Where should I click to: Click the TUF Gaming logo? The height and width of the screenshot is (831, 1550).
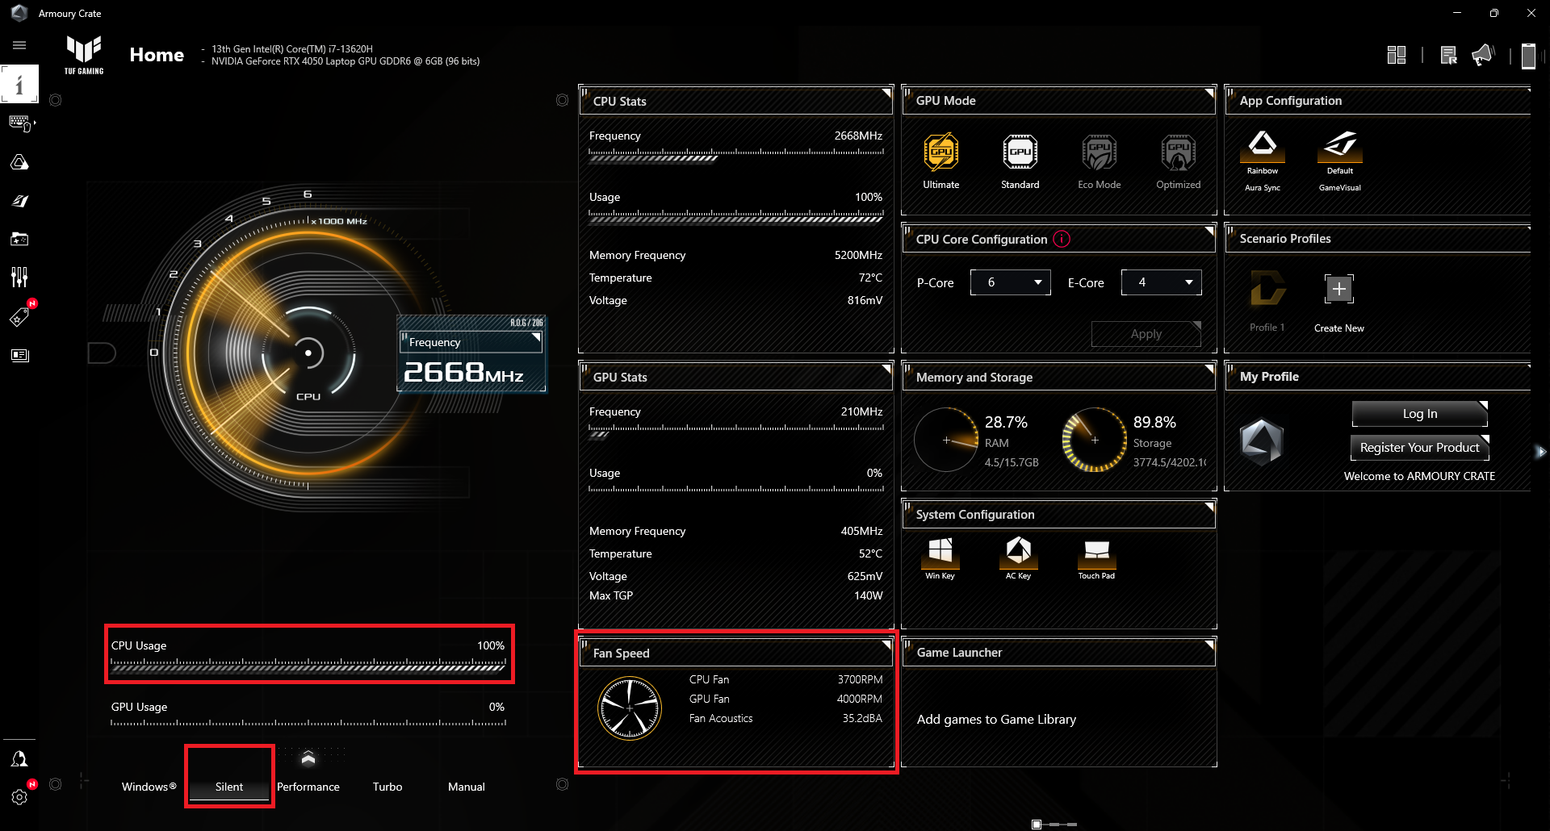click(84, 55)
